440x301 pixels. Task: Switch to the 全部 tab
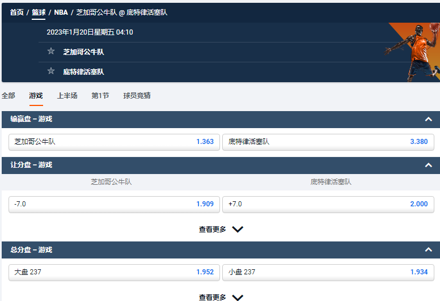tap(9, 96)
